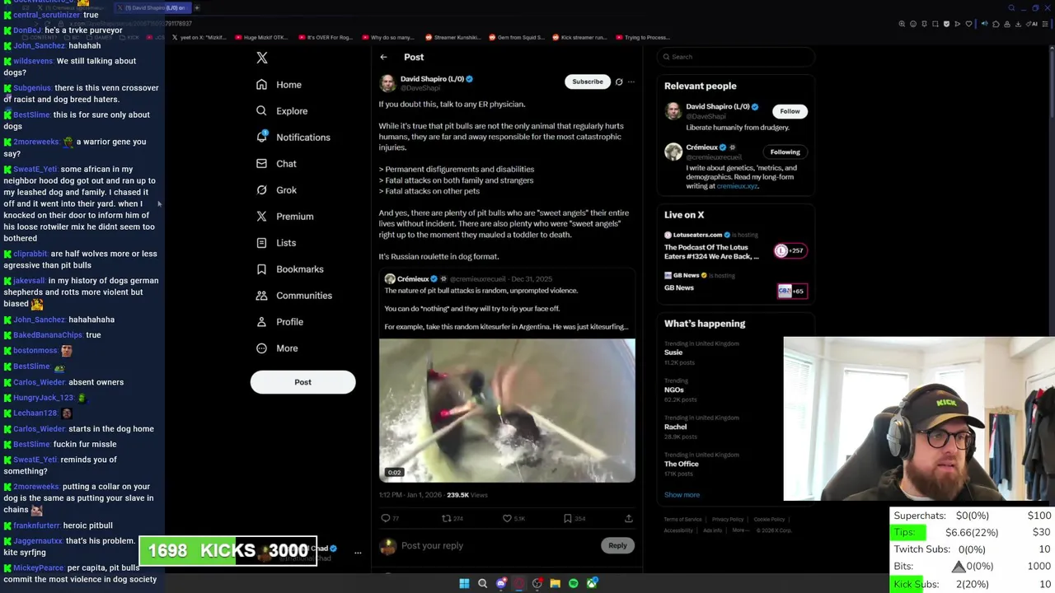The image size is (1055, 593).
Task: Click the white Post button in sidebar
Action: click(x=302, y=382)
